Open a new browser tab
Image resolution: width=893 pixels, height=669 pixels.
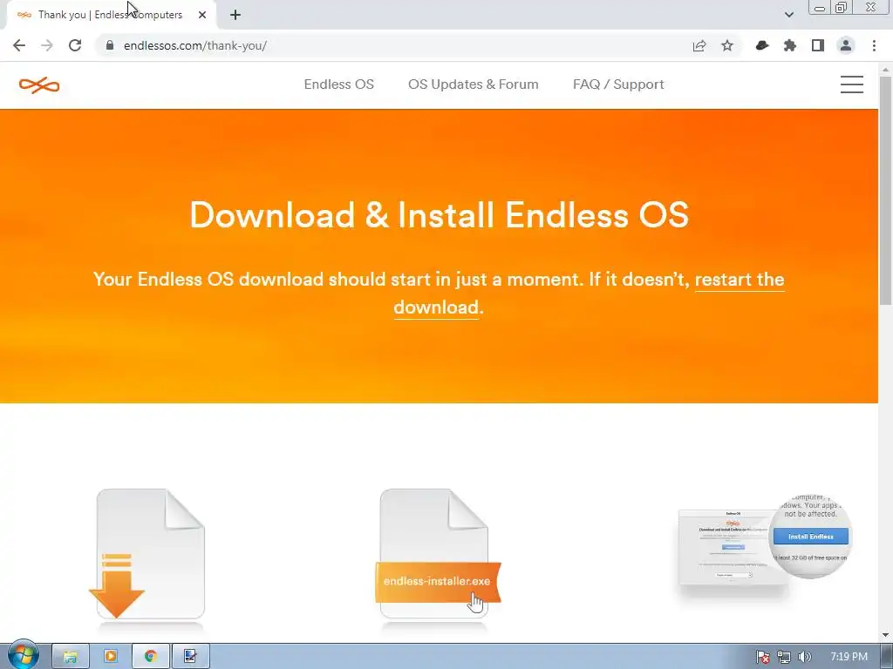point(235,15)
